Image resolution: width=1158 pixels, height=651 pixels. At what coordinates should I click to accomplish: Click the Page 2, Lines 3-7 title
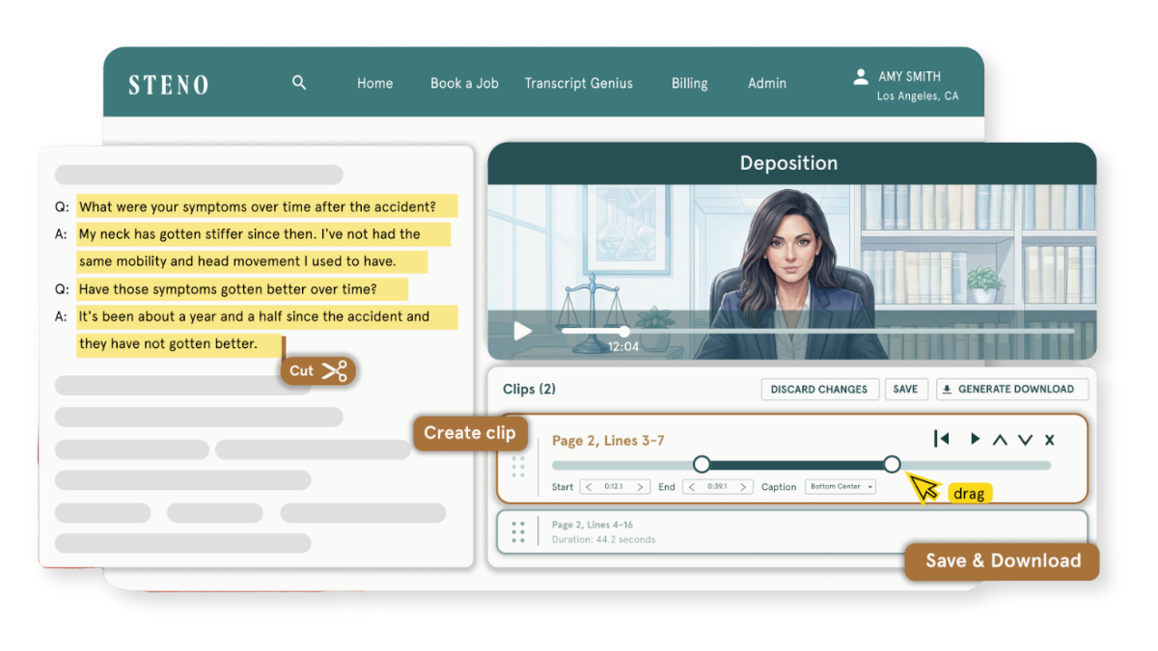click(x=608, y=441)
